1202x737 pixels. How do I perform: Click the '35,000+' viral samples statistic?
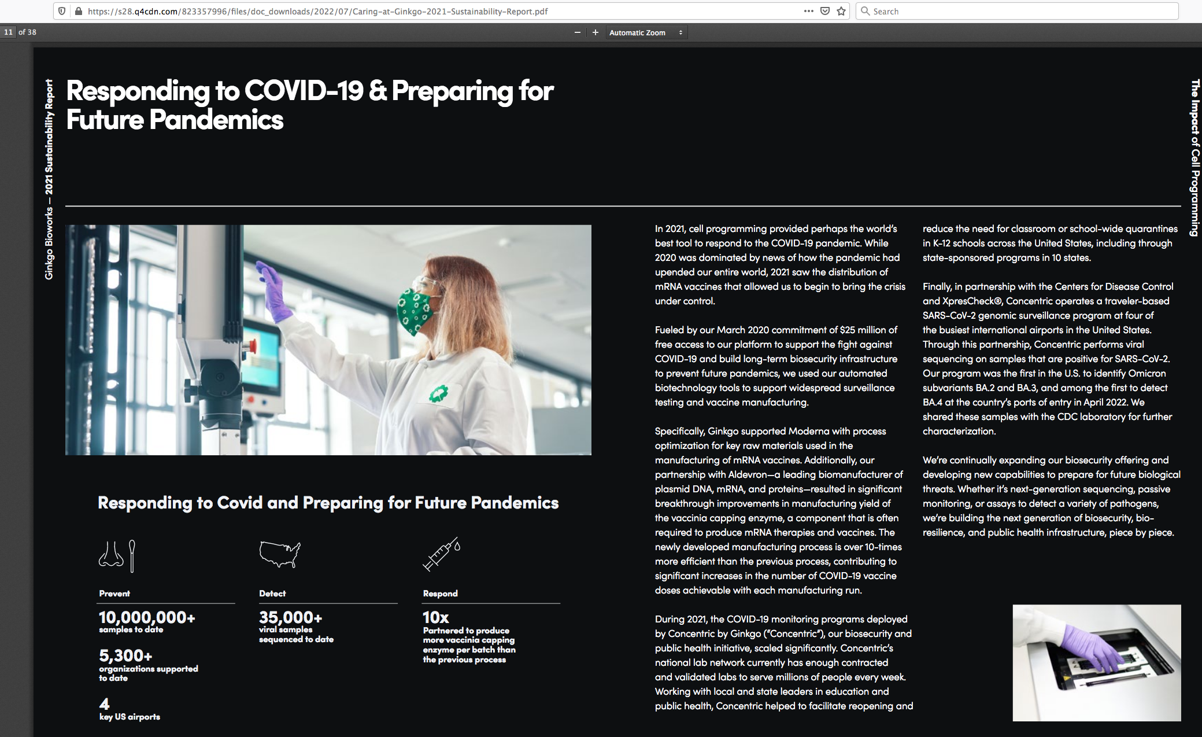point(290,617)
